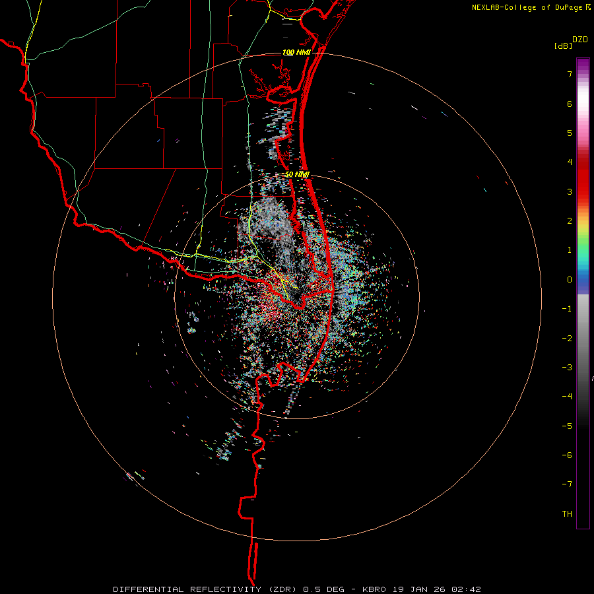Click the 0.5 DEG elevation text

(x=323, y=589)
